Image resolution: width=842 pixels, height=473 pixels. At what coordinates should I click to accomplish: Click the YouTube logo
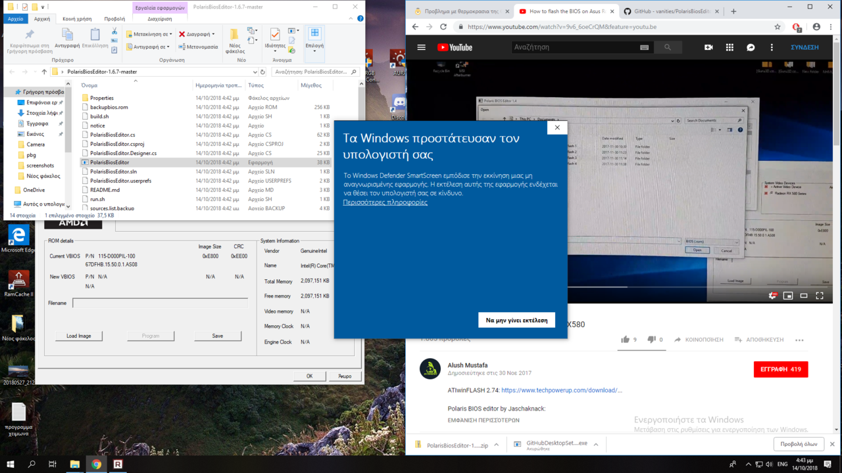[x=455, y=47]
